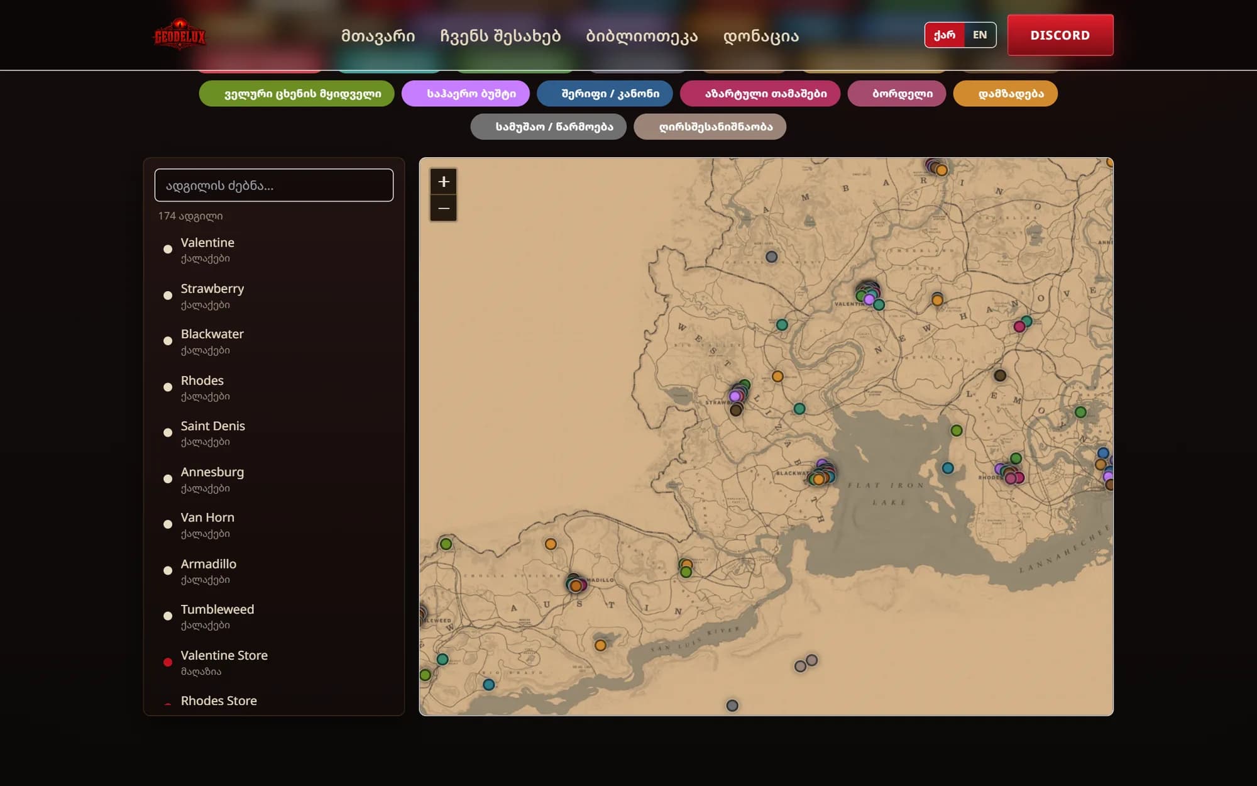Toggle the ველური ცხენის მყიდველი filter

pyautogui.click(x=297, y=94)
